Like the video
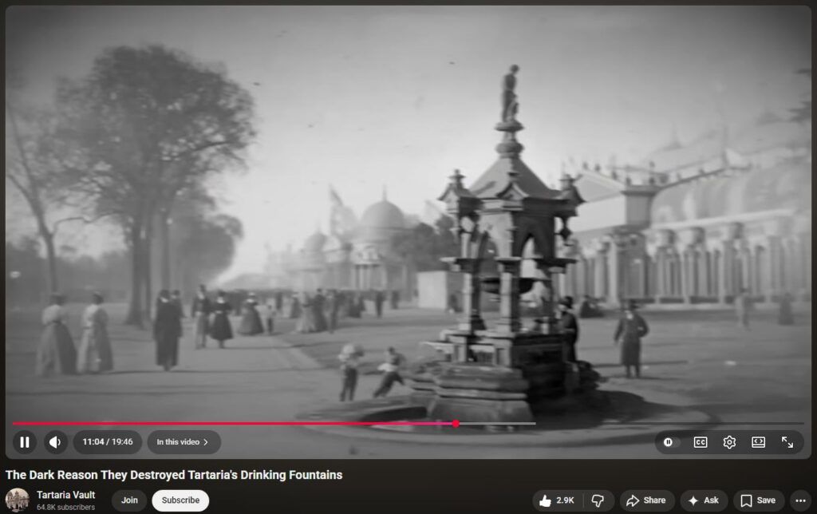The image size is (817, 514). click(557, 500)
